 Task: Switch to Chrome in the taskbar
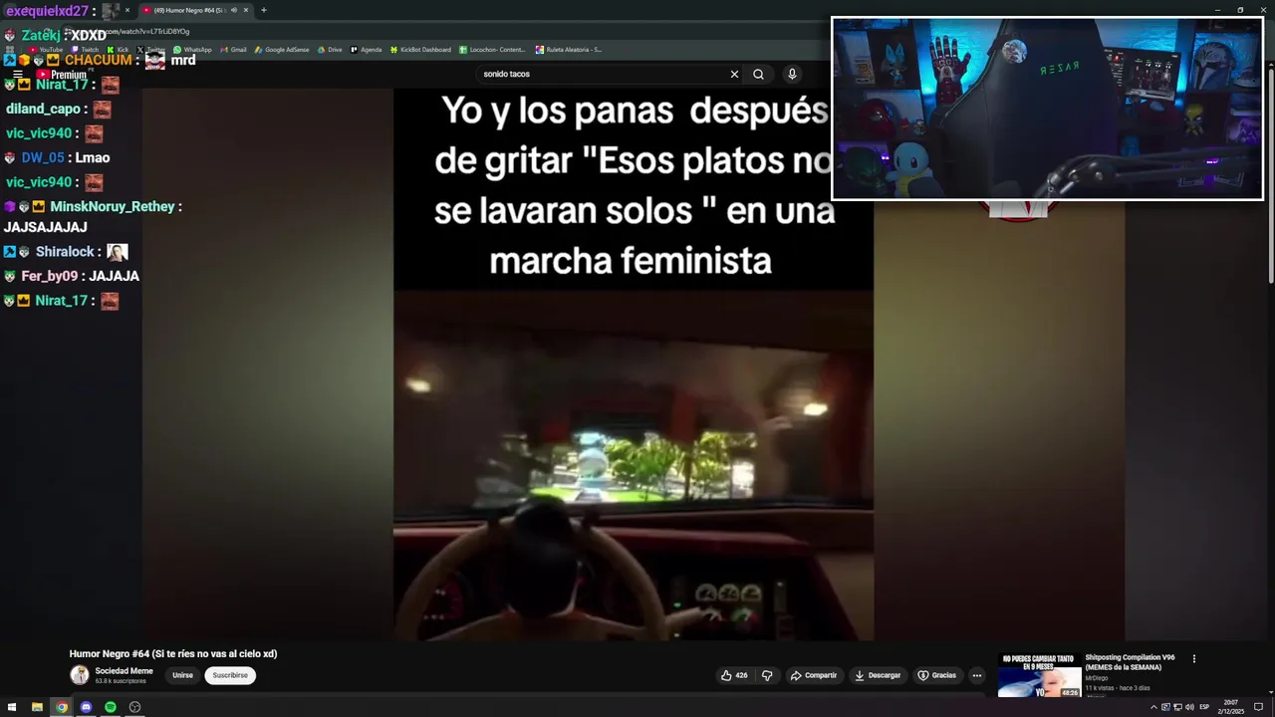62,707
